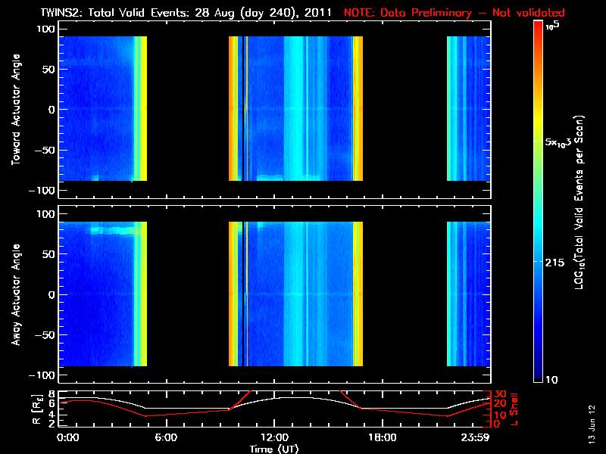Click the '6:00' time tick label
606x454 pixels.
[x=166, y=437]
